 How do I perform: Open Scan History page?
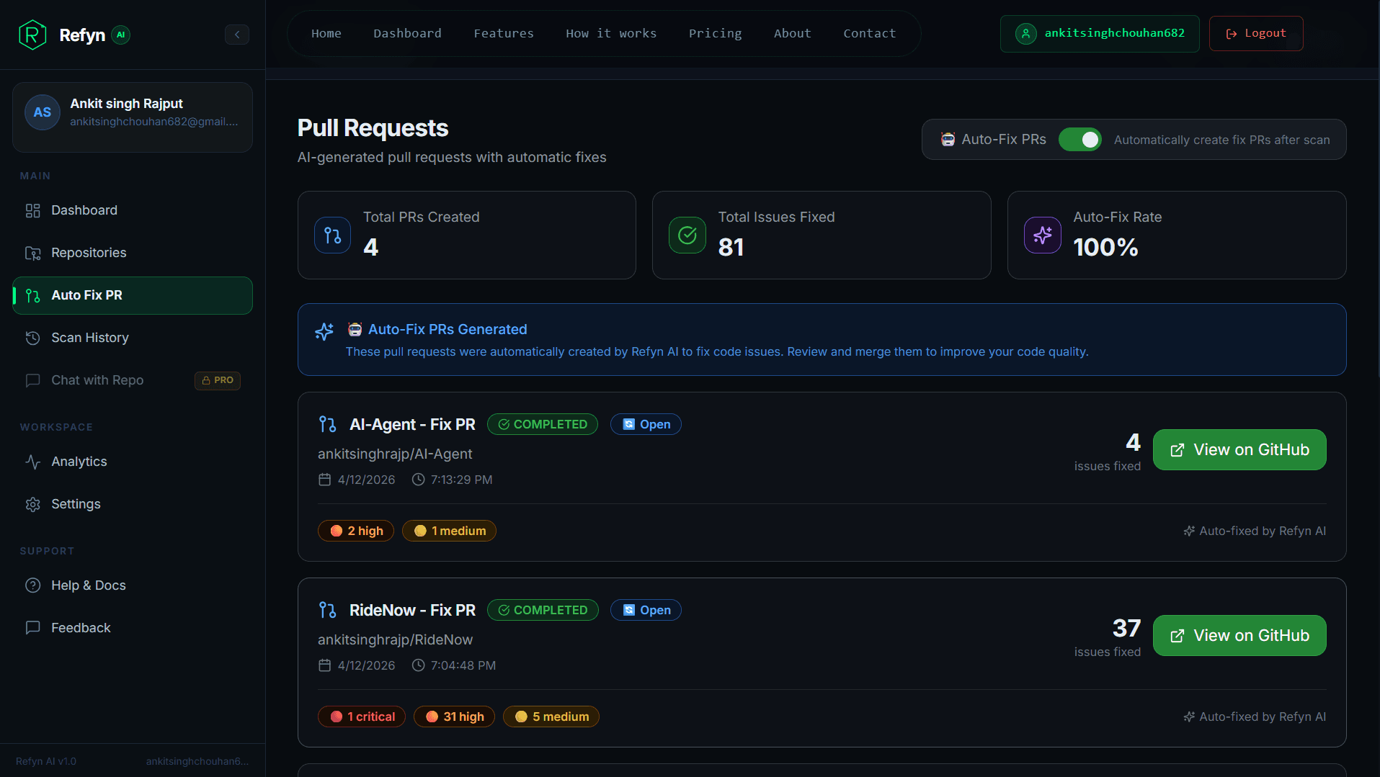[89, 338]
